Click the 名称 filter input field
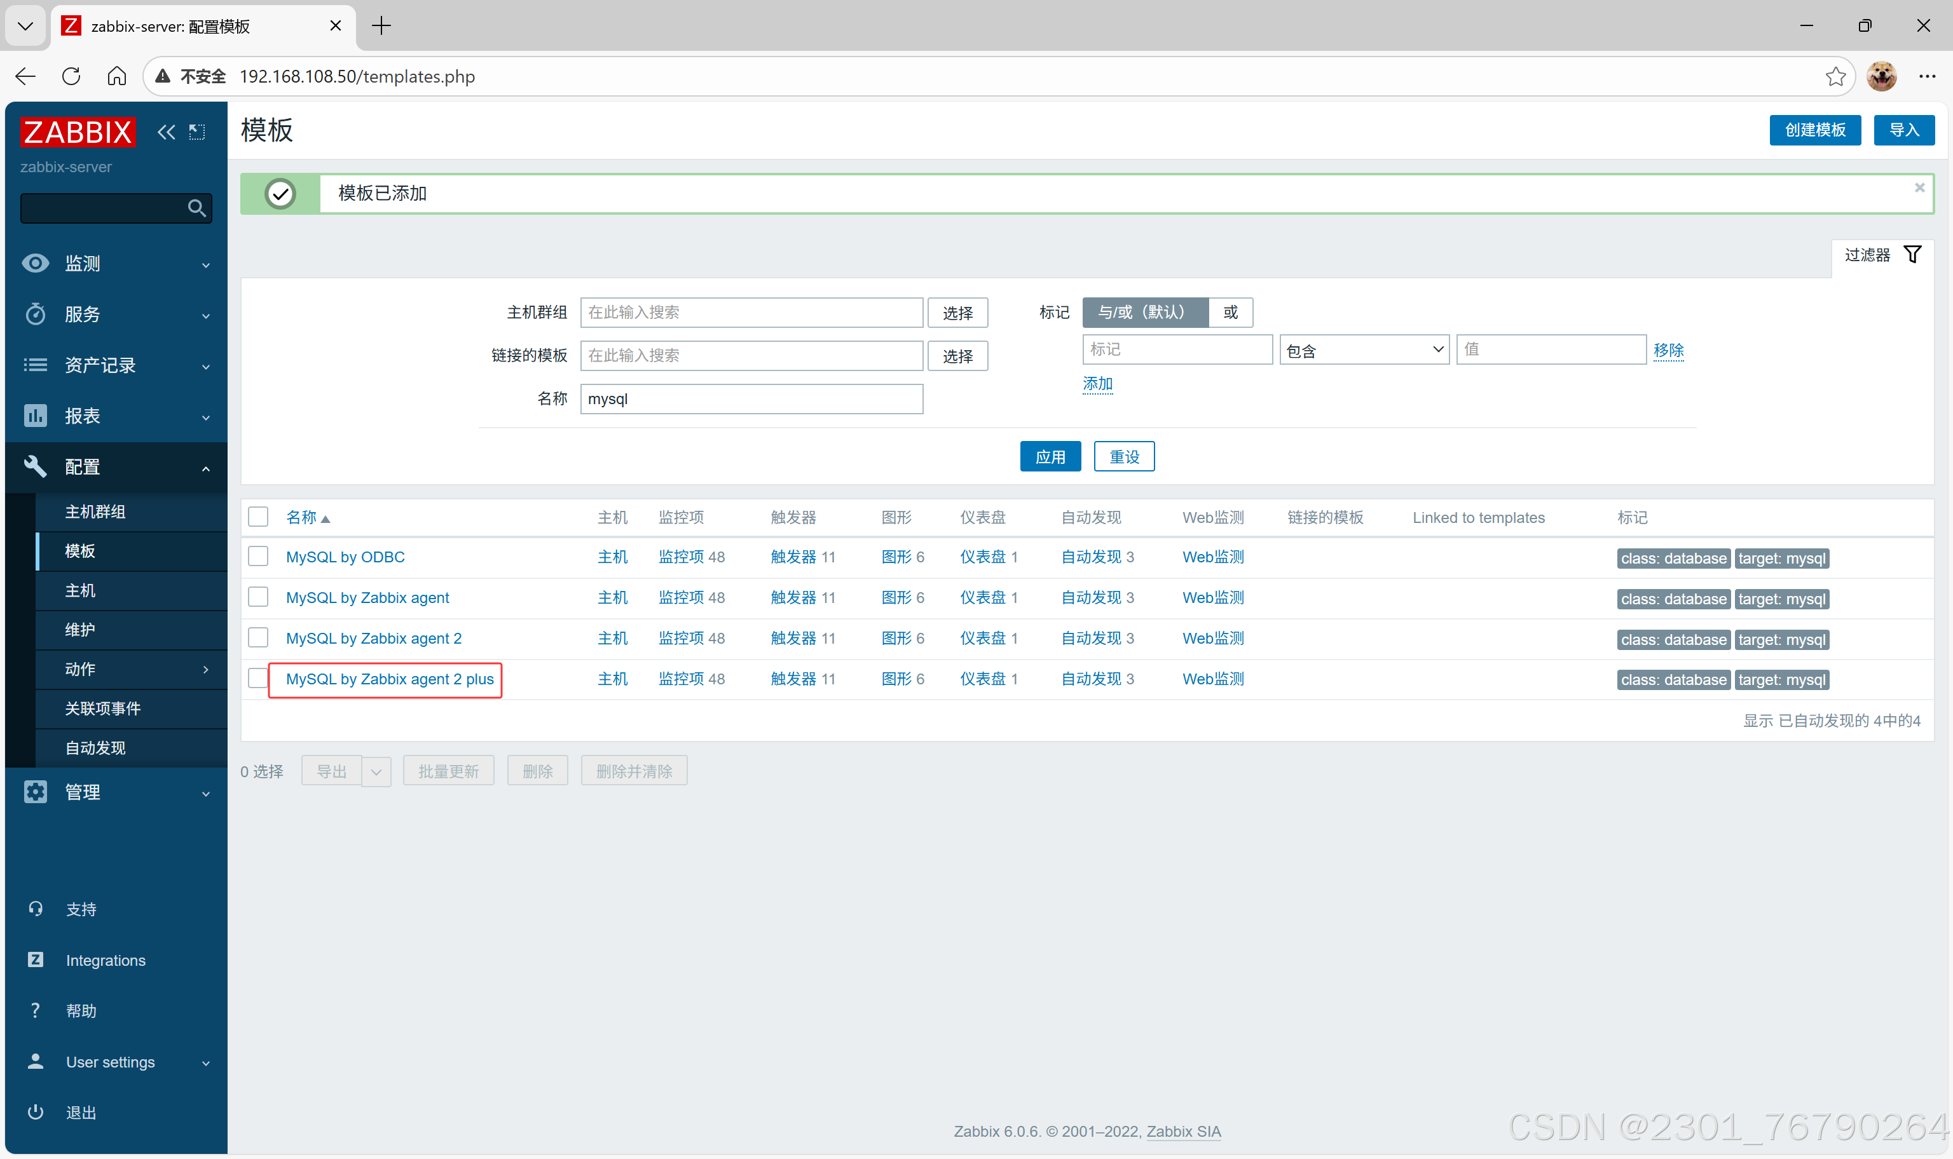1953x1159 pixels. 751,399
